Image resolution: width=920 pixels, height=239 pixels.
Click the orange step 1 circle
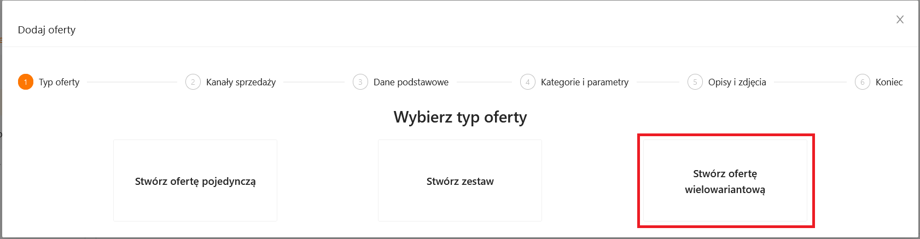[x=26, y=82]
